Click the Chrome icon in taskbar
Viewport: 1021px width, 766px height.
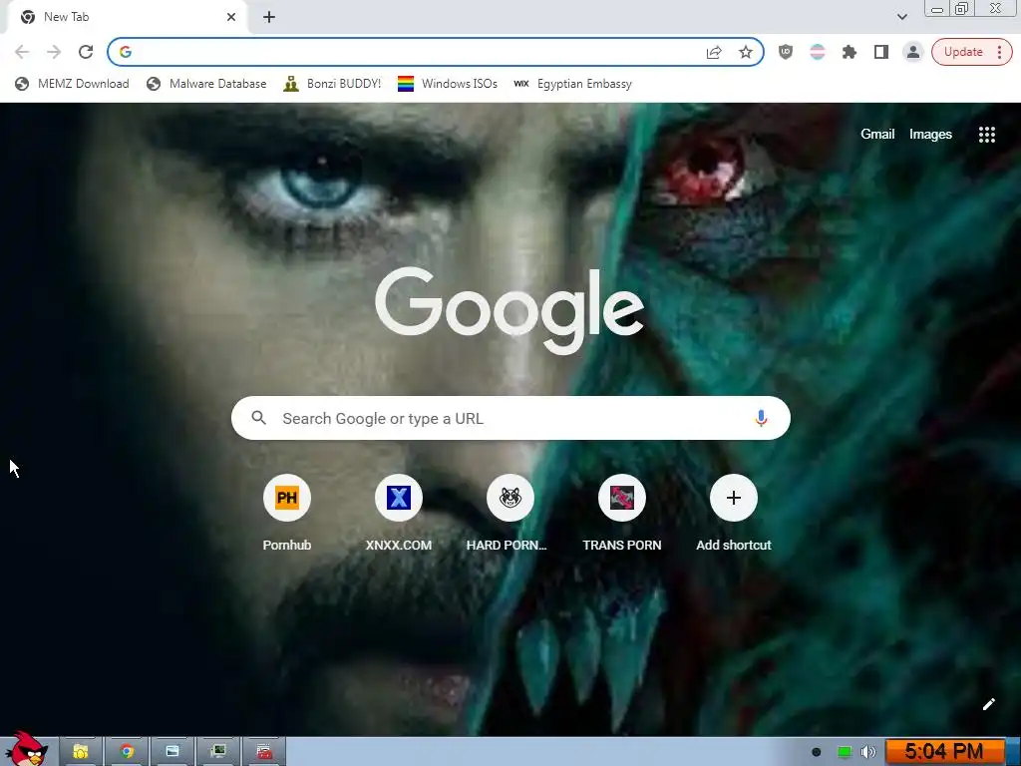(127, 752)
